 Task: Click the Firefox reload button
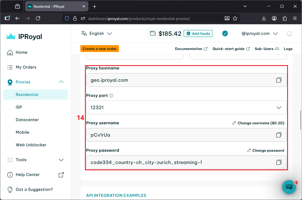38,18
